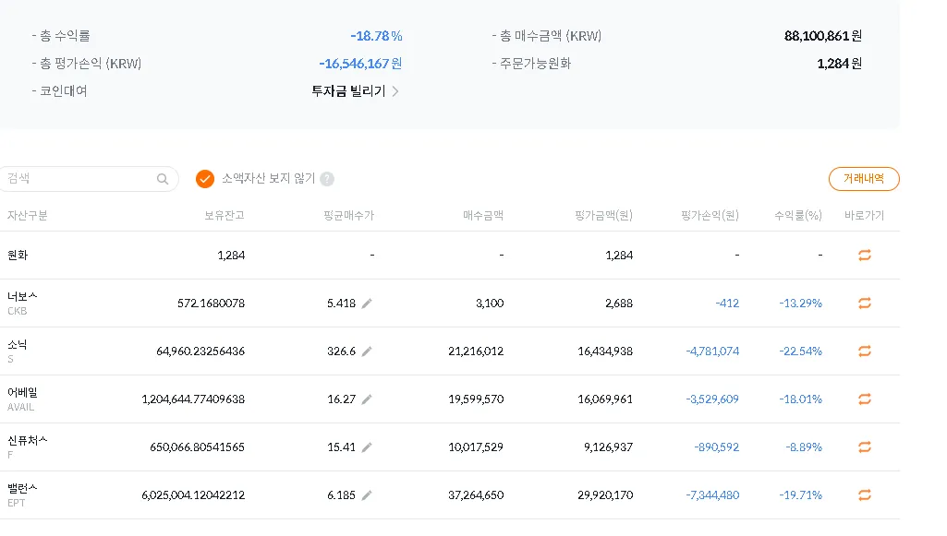
Task: Open the 거래내역 button
Action: click(x=864, y=179)
